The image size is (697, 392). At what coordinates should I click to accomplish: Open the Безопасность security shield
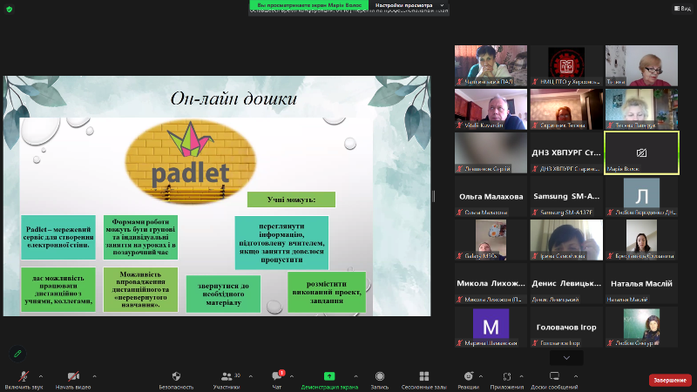176,376
